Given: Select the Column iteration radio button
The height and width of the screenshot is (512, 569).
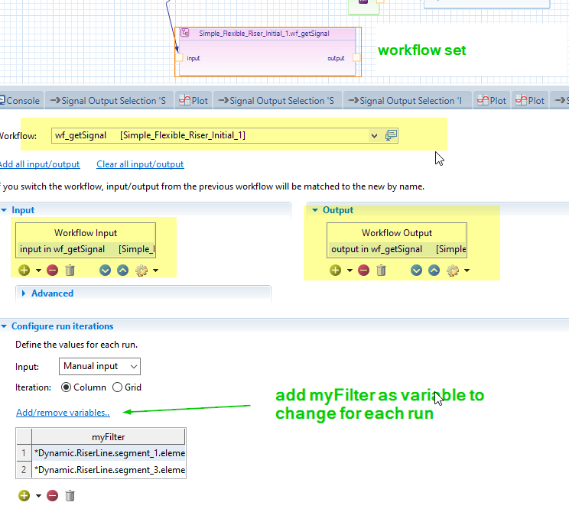Looking at the screenshot, I should click(67, 387).
